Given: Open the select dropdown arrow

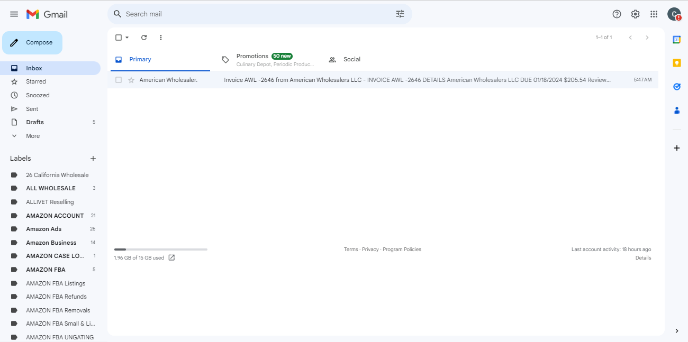Looking at the screenshot, I should pyautogui.click(x=127, y=38).
